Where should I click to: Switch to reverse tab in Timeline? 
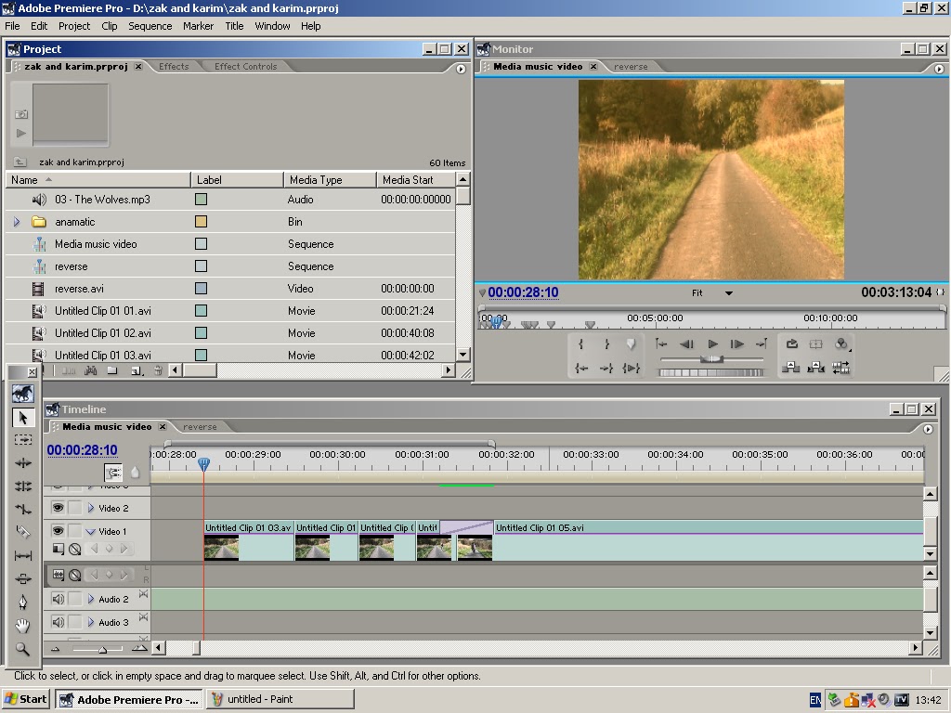pos(200,427)
